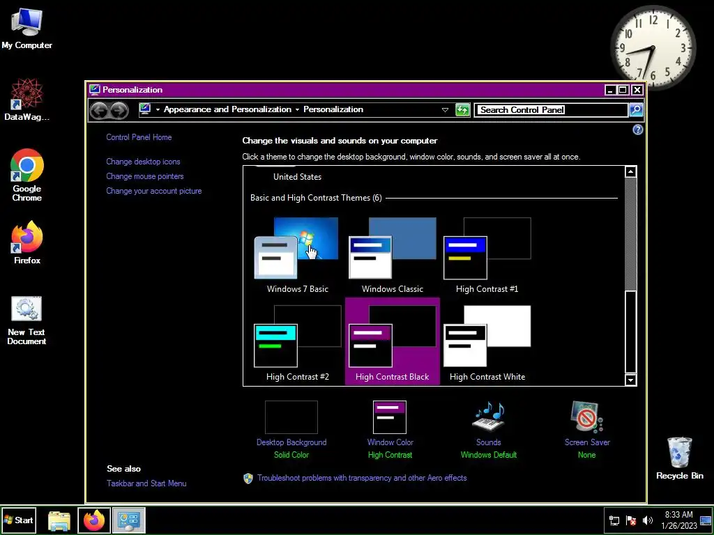
Task: Select the Windows Classic theme
Action: coord(392,255)
